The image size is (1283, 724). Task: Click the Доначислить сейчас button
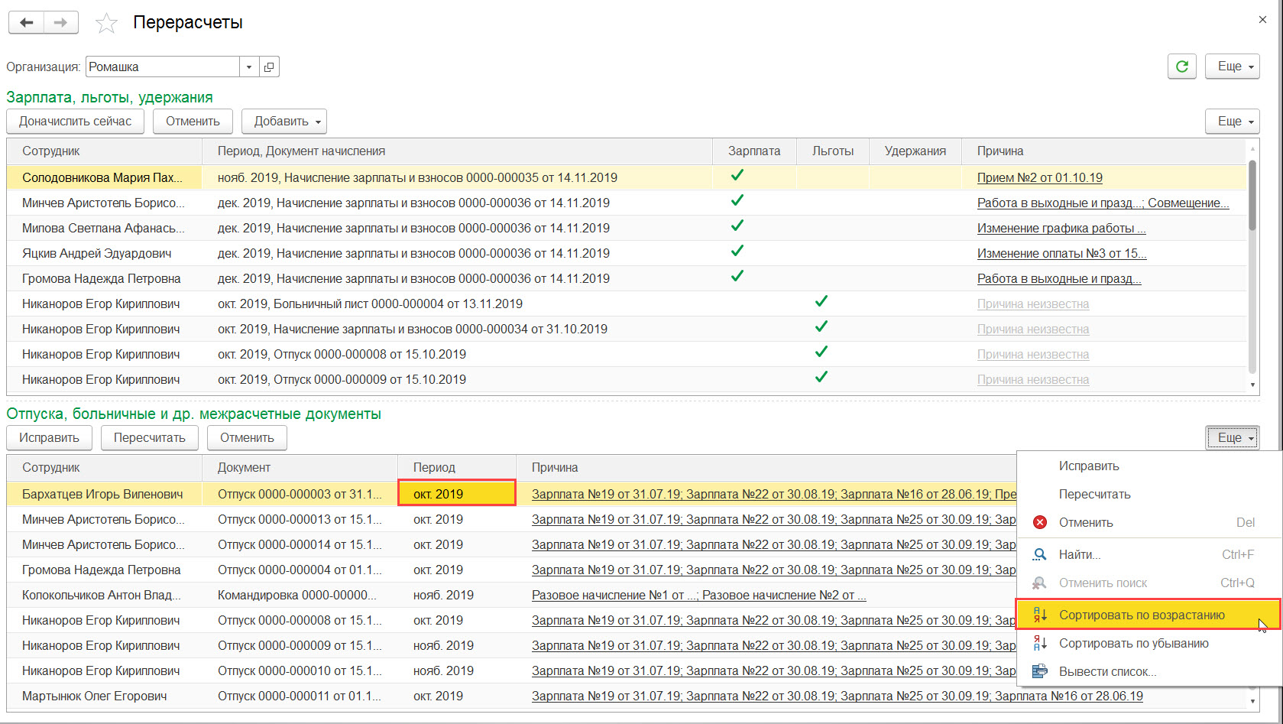(76, 122)
